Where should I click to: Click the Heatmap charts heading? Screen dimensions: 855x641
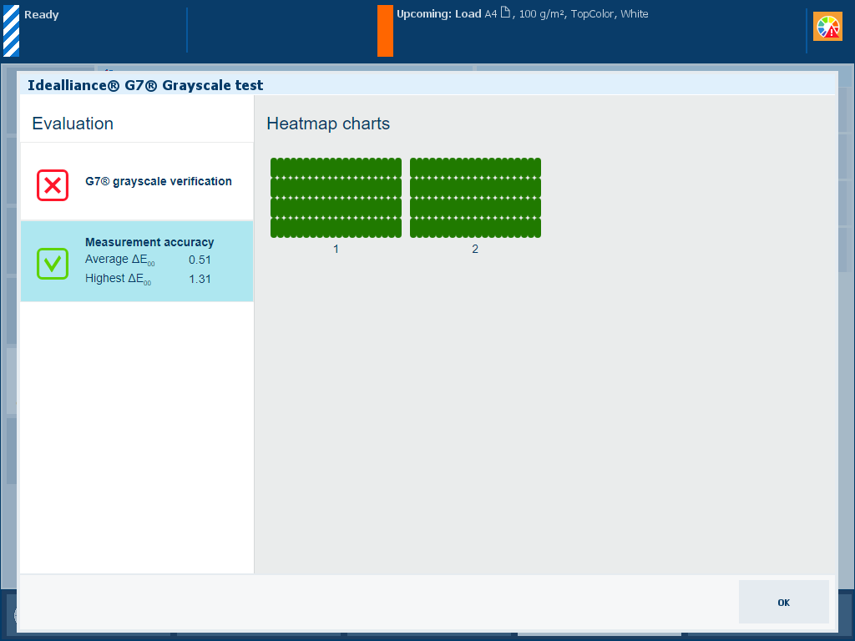click(x=328, y=124)
